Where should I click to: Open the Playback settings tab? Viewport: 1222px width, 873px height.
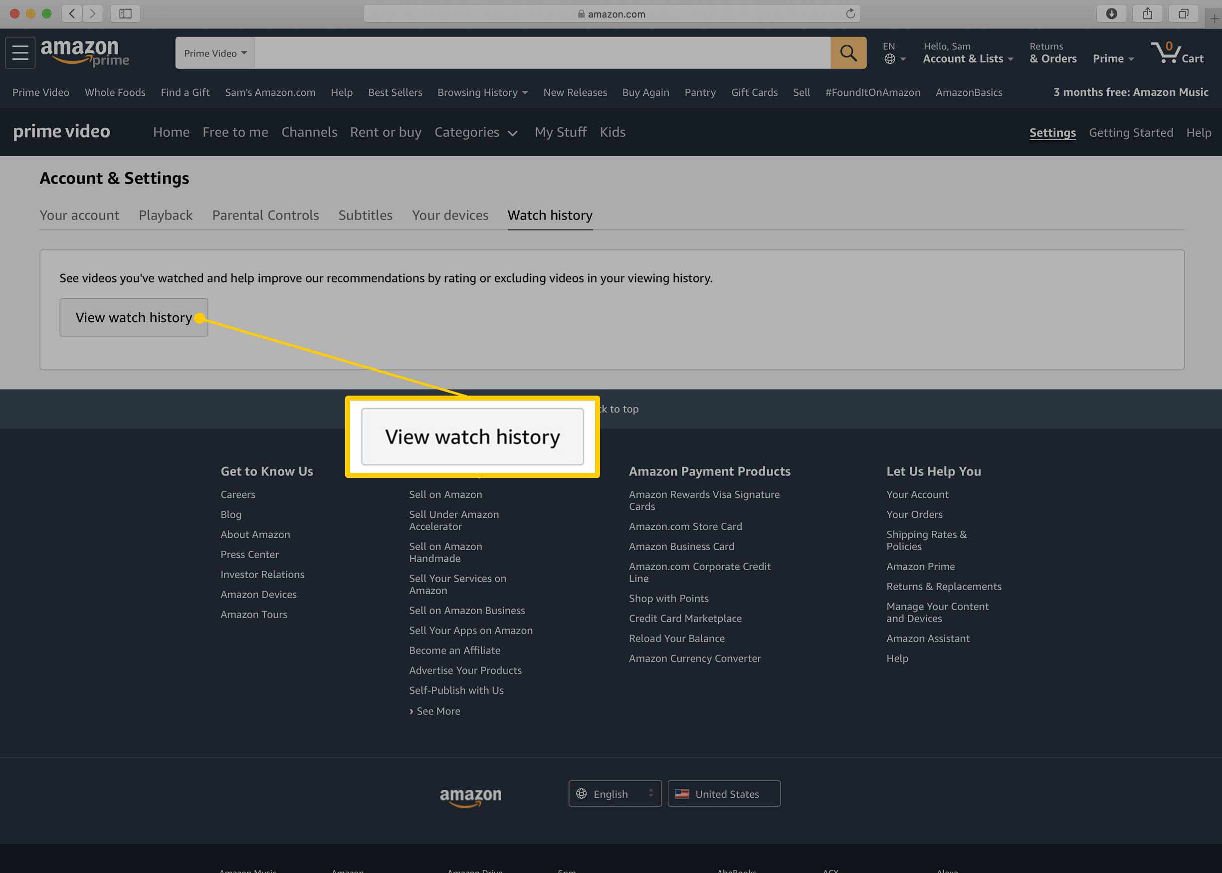(165, 216)
